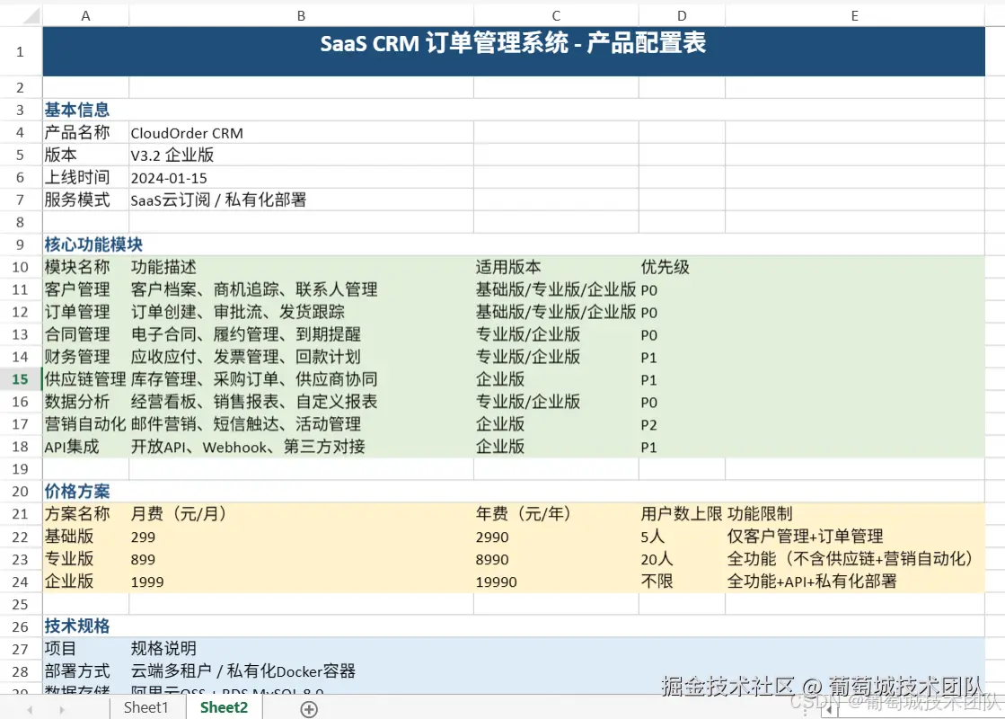
Task: Select the cell '云端多租户 / 私有化Docker容器'
Action: tap(301, 670)
